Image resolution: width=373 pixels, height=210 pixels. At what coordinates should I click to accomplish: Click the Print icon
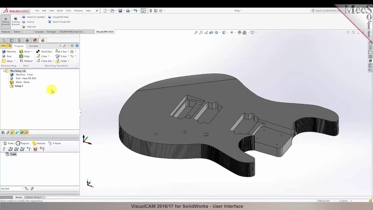(128, 10)
